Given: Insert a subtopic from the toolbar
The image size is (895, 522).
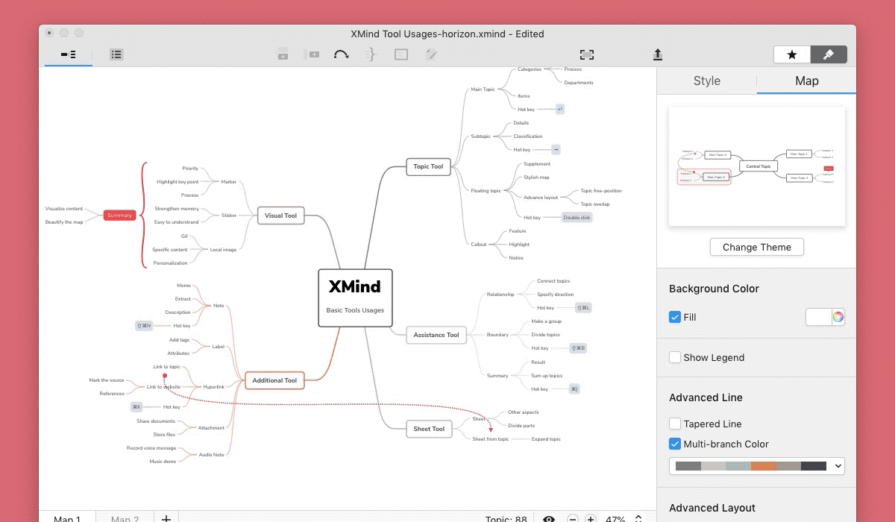Looking at the screenshot, I should 312,54.
